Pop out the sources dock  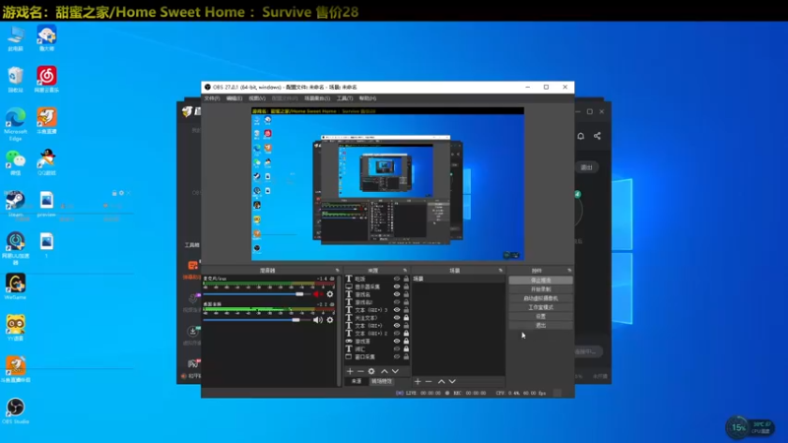[x=405, y=270]
